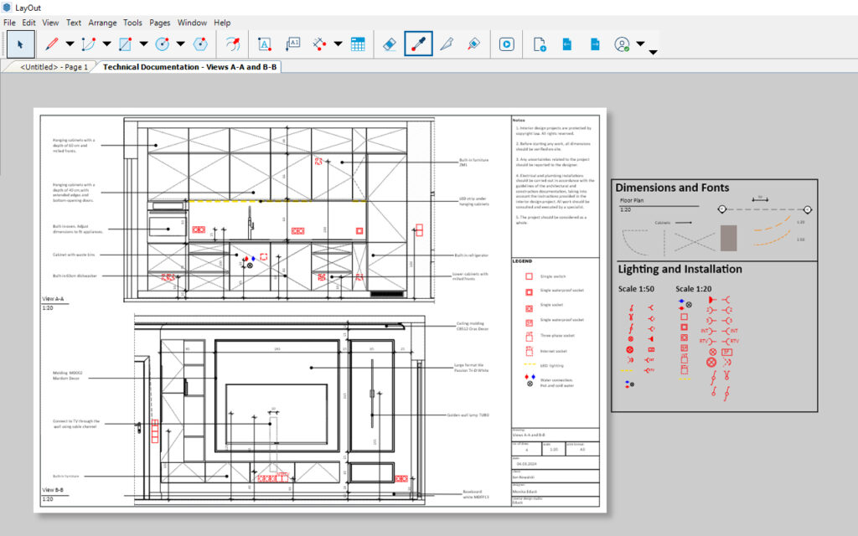This screenshot has height=536, width=858.
Task: Click the Dimensions and Fonts heading
Action: pyautogui.click(x=672, y=188)
